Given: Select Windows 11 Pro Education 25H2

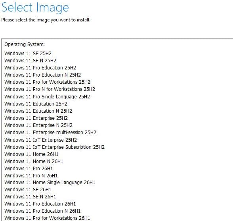Looking at the screenshot, I should point(40,68).
